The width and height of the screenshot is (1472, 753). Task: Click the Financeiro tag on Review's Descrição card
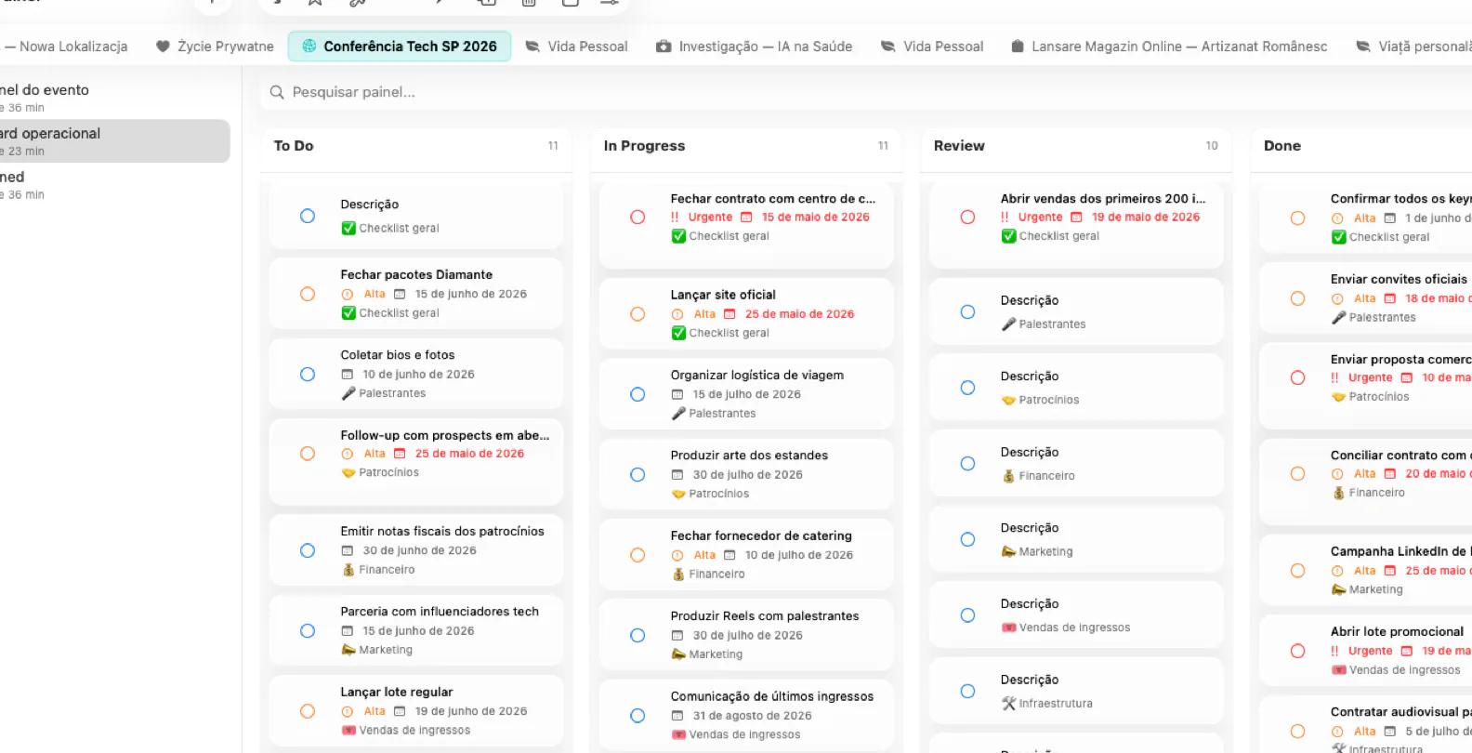[1046, 476]
